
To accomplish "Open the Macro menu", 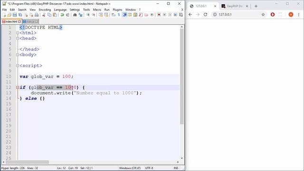I will click(x=97, y=9).
